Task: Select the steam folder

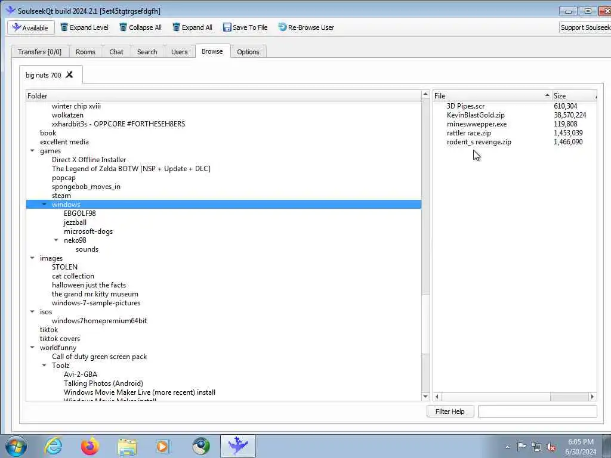Action: pyautogui.click(x=61, y=196)
